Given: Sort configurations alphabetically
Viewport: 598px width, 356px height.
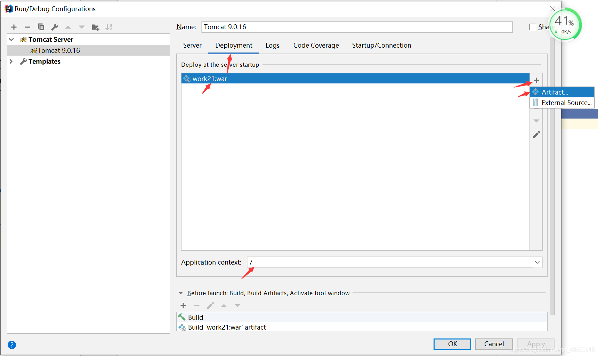Looking at the screenshot, I should point(109,27).
